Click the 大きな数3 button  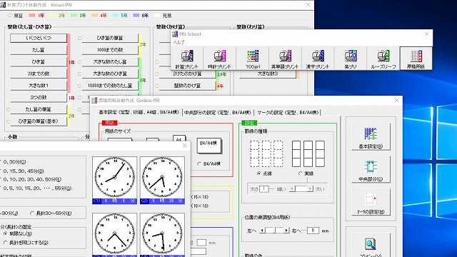(268, 74)
